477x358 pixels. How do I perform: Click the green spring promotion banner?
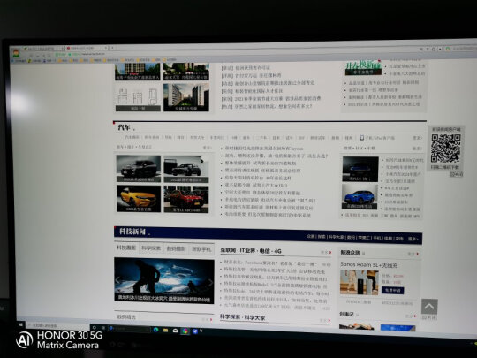[363, 67]
